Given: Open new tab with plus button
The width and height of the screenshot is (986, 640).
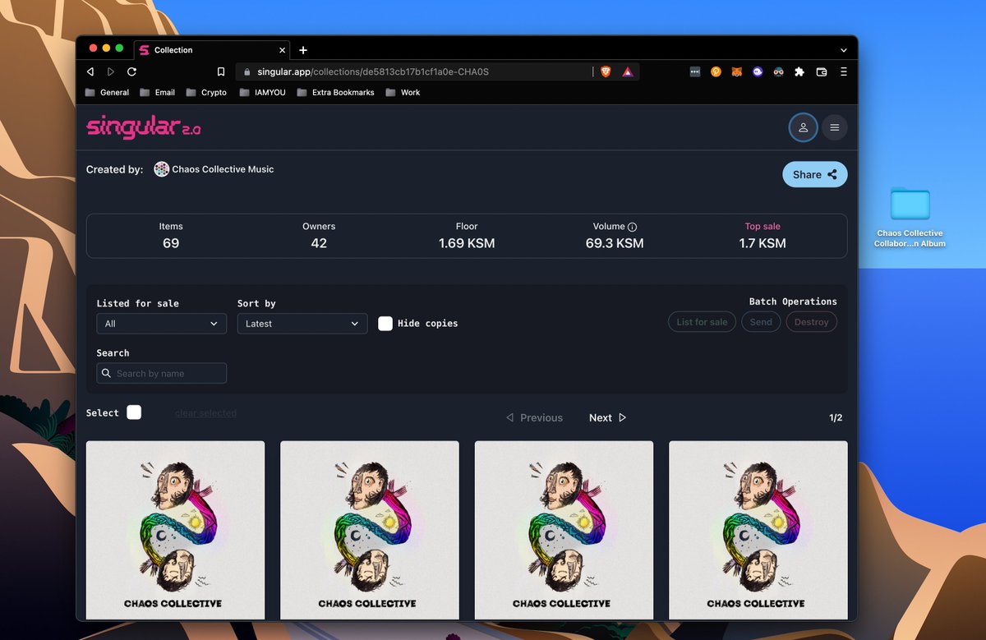Looking at the screenshot, I should point(302,50).
